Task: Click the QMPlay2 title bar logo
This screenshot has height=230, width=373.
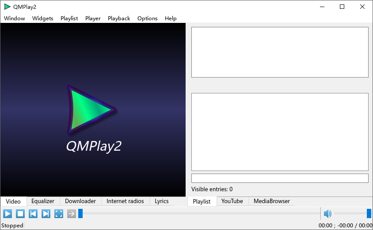Action: tap(7, 7)
